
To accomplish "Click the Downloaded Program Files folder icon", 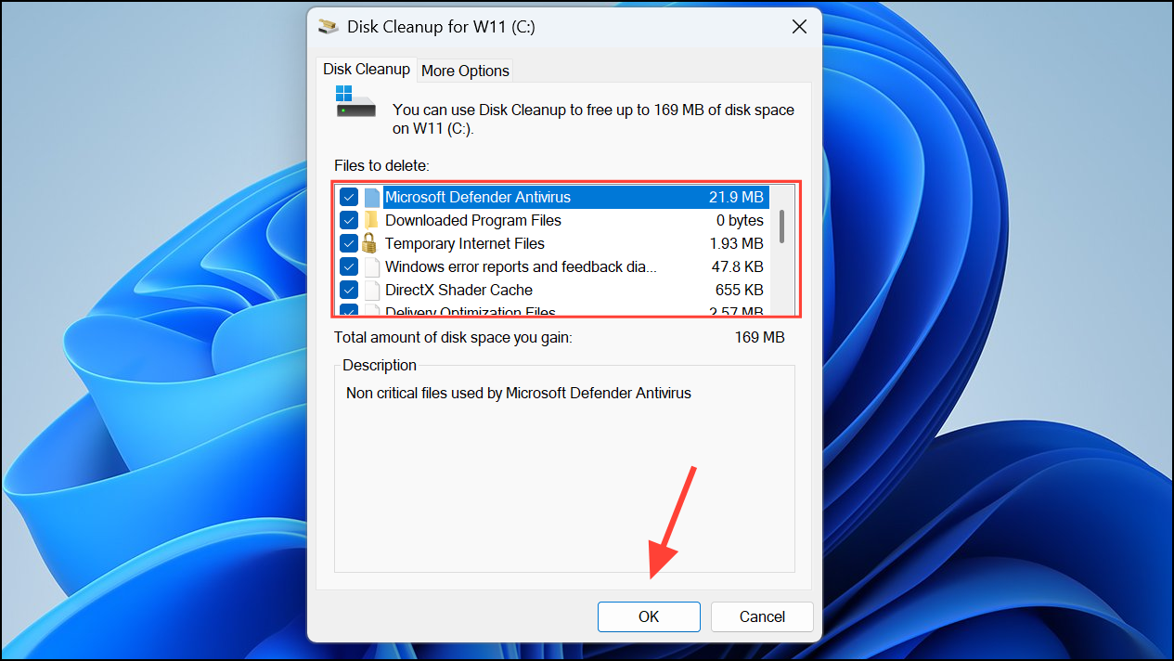I will (x=372, y=220).
